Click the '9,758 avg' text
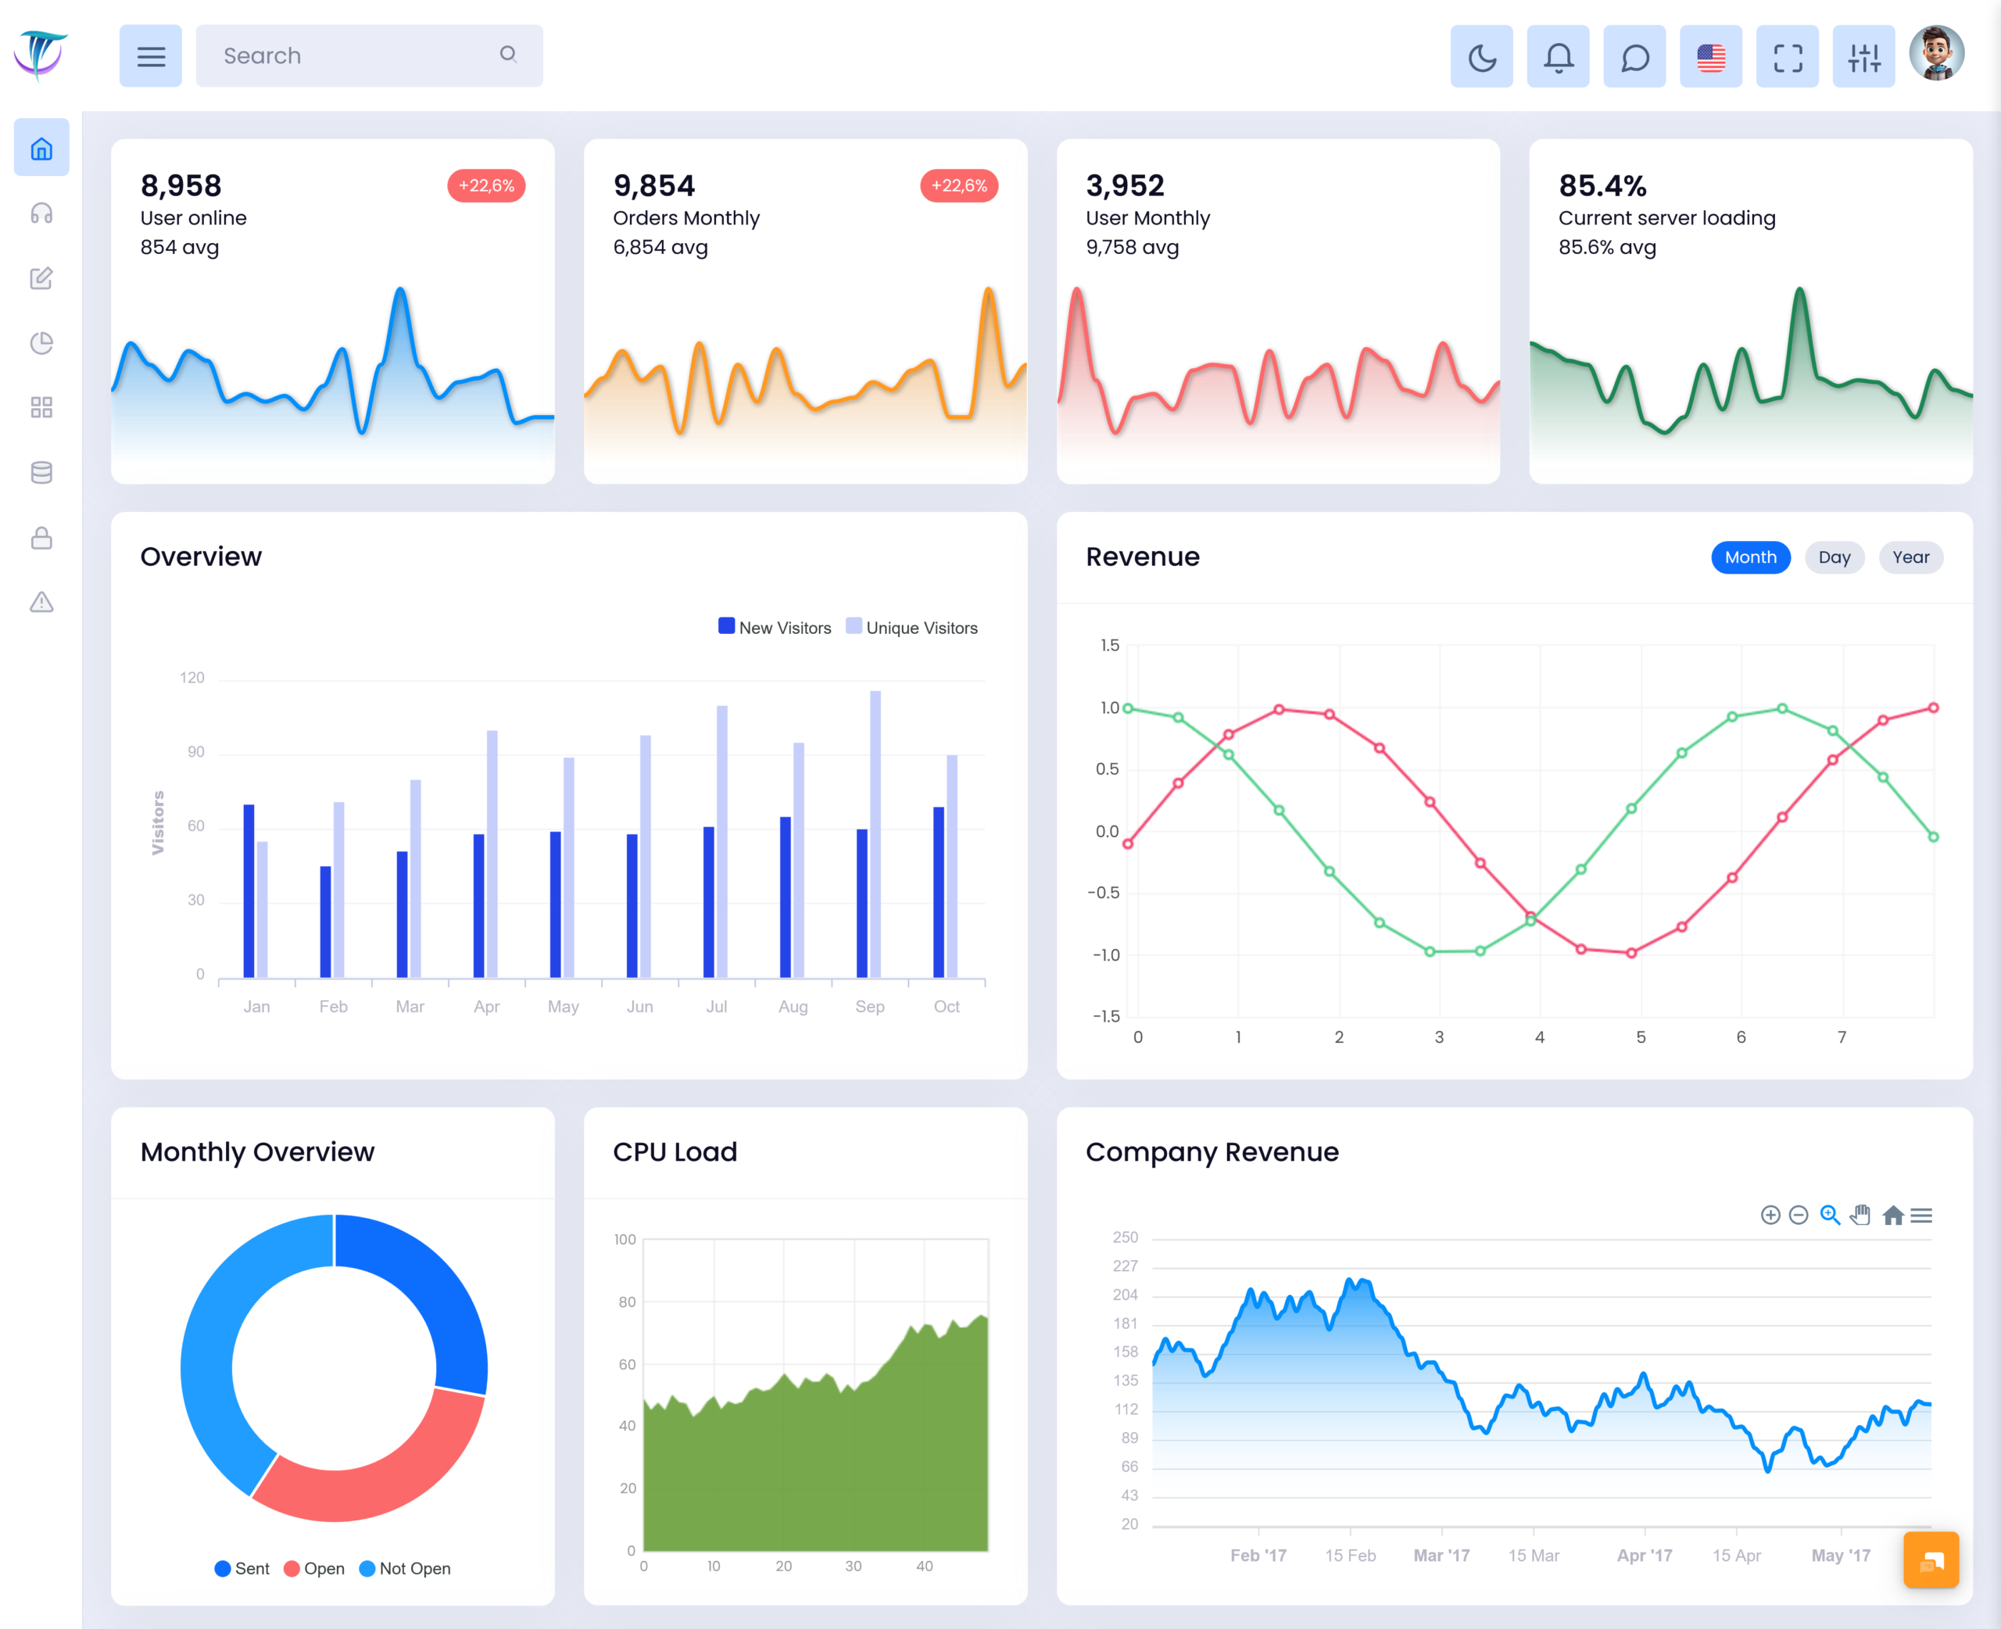This screenshot has height=1629, width=2001. 1133,247
